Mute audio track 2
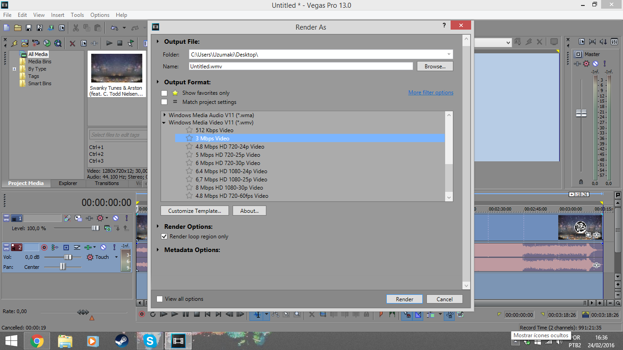 (103, 247)
